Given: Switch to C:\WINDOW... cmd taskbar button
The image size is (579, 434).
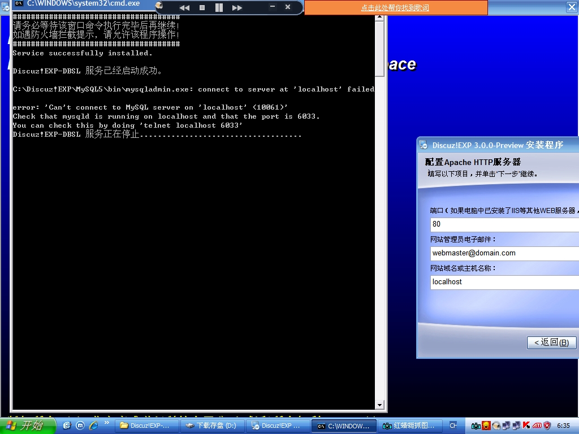Looking at the screenshot, I should (344, 426).
